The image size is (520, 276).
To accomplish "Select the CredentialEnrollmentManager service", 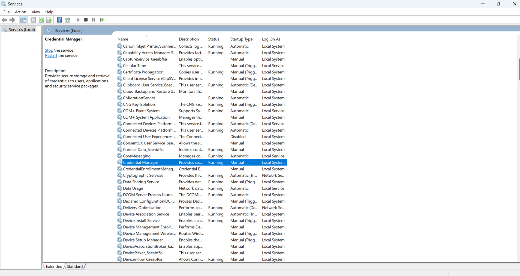I will (202, 169).
